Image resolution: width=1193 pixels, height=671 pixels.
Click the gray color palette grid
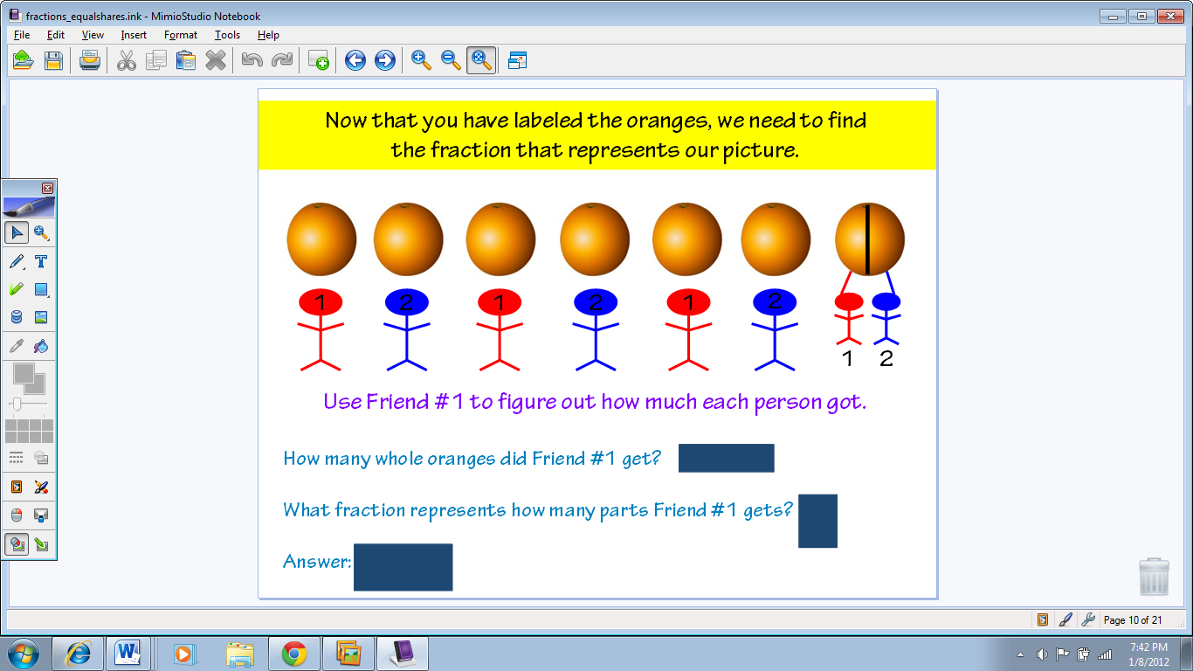(x=29, y=431)
